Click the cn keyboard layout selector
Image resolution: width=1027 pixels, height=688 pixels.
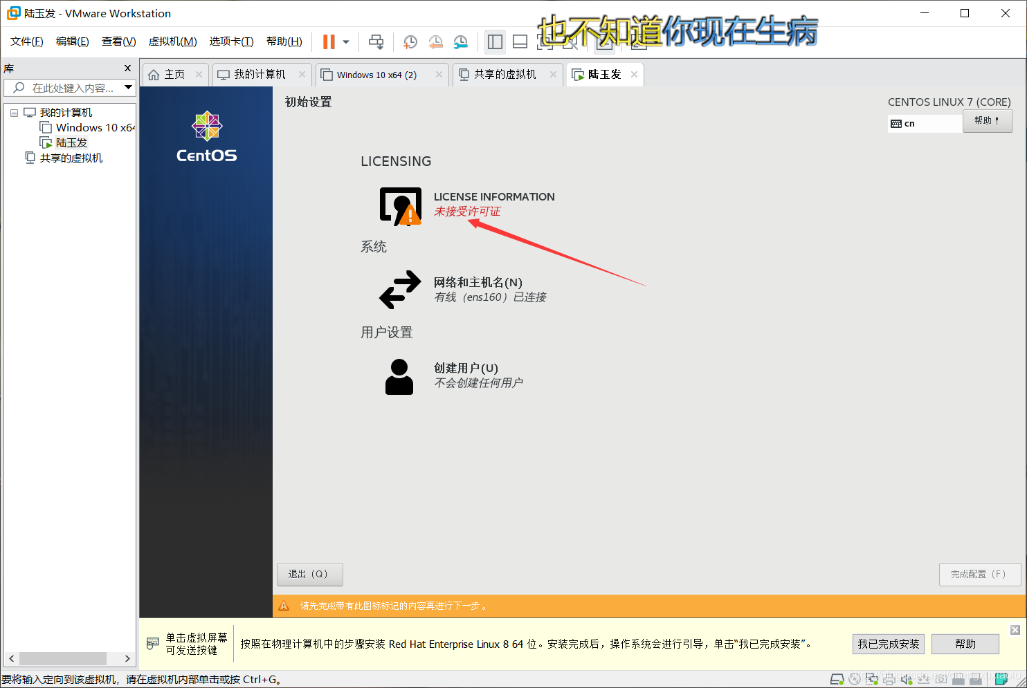pyautogui.click(x=925, y=123)
